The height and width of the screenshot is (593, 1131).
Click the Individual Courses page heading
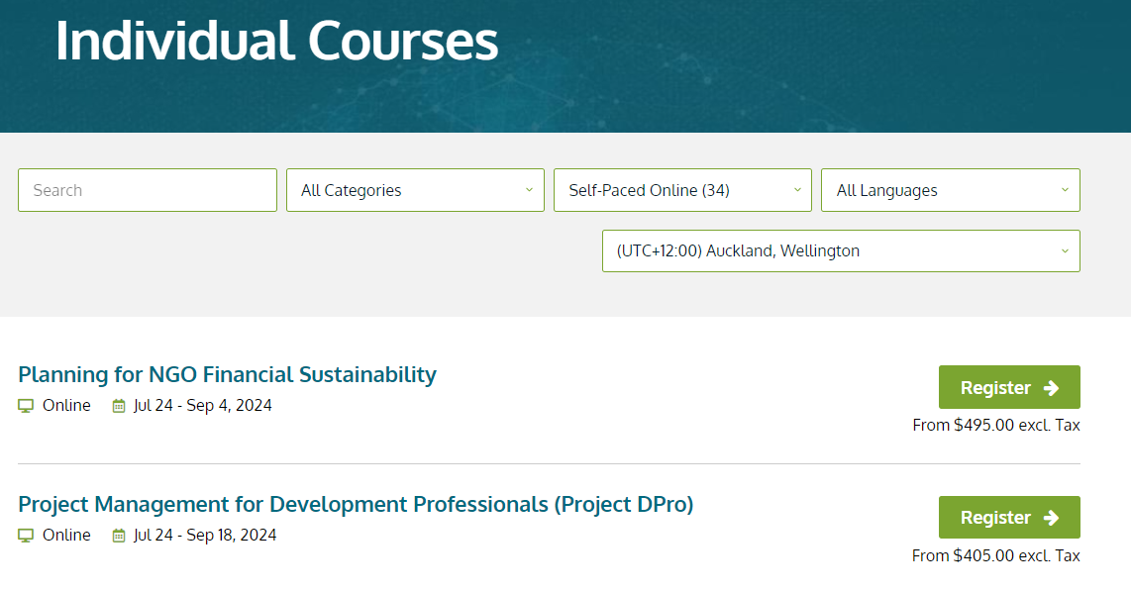click(276, 42)
